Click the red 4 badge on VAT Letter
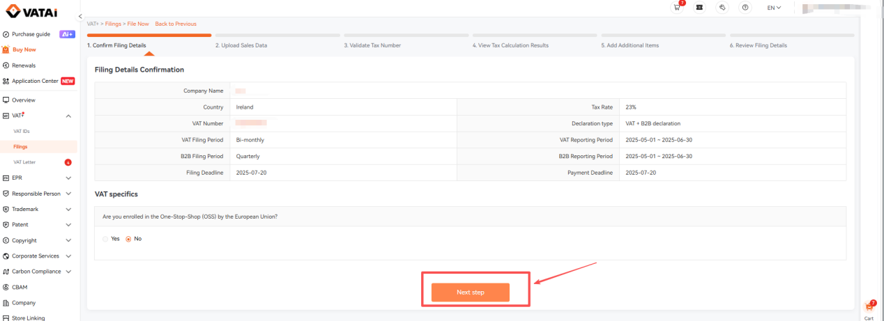884x321 pixels. (68, 162)
